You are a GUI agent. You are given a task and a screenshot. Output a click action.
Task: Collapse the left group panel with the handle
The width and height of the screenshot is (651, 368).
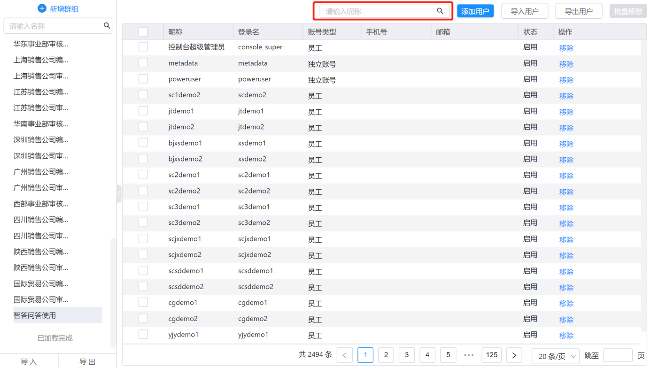pos(119,193)
